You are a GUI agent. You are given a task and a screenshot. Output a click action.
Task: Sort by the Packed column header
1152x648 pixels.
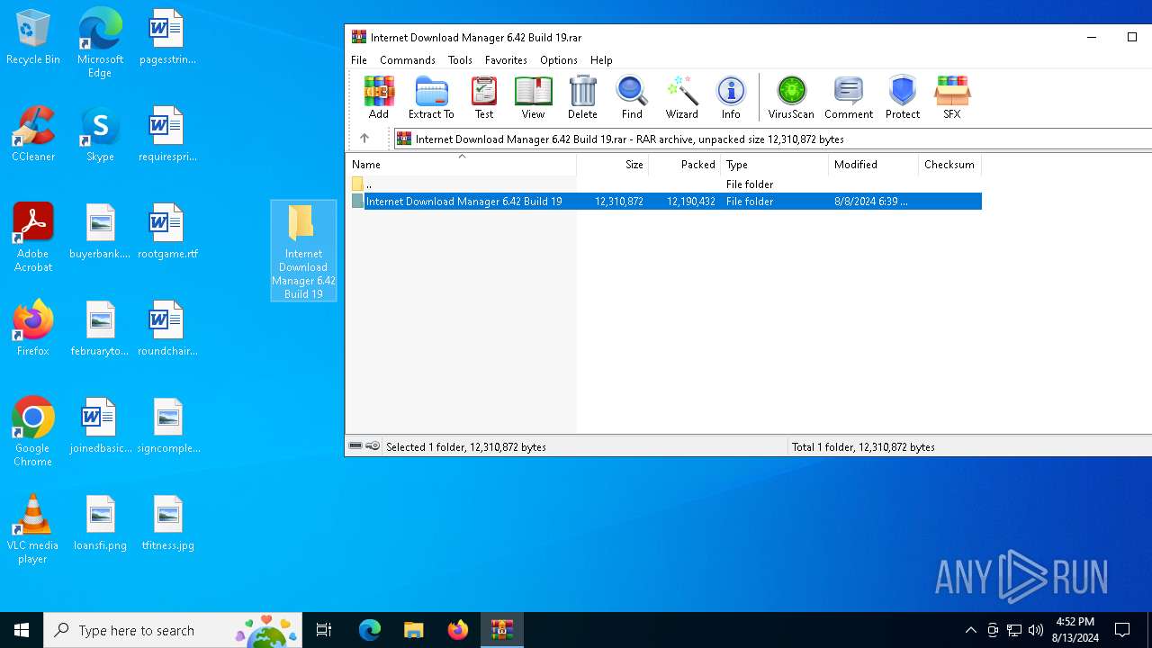click(x=684, y=165)
